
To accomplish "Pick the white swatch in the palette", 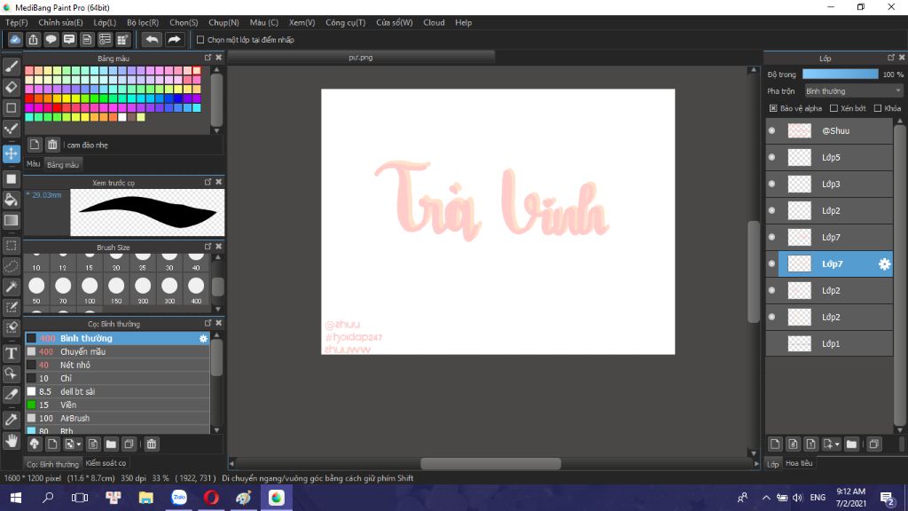I will (x=122, y=117).
